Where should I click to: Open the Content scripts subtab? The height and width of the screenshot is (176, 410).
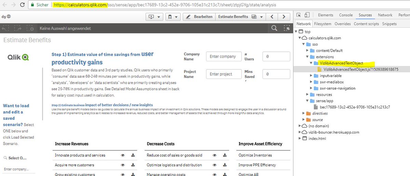[366, 24]
